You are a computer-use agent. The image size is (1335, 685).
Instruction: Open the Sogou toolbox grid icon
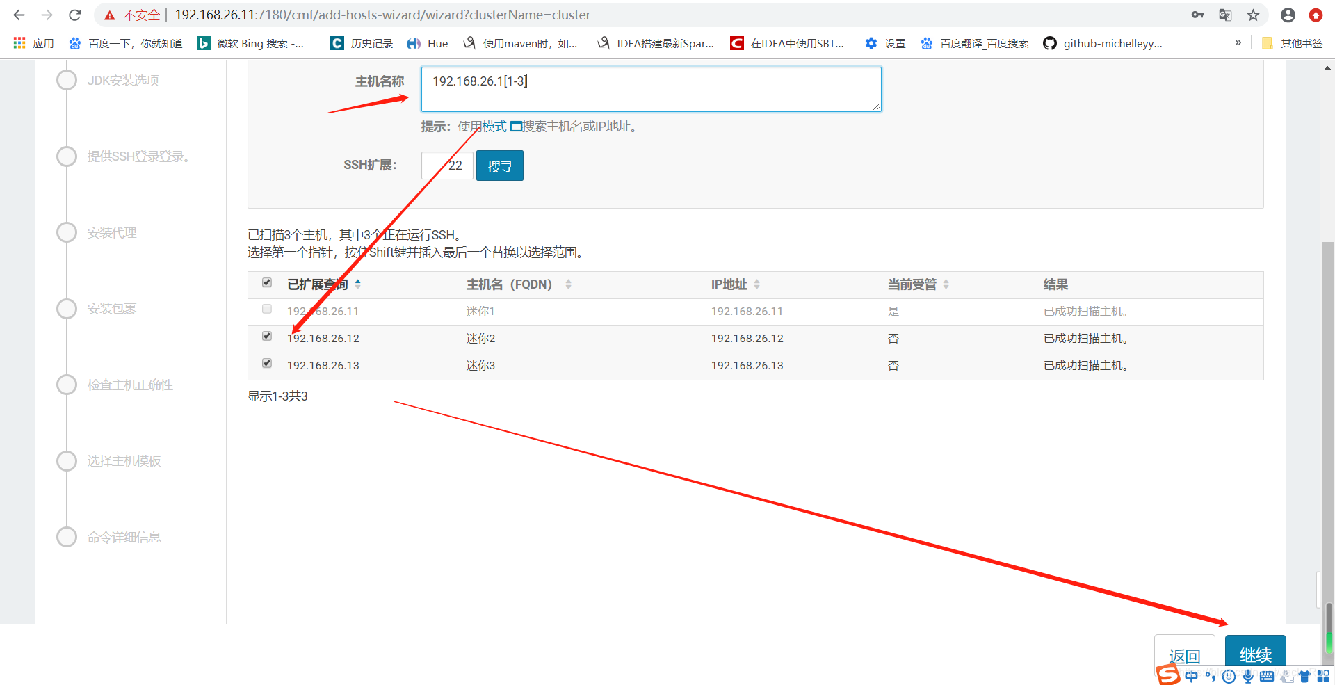(1323, 676)
